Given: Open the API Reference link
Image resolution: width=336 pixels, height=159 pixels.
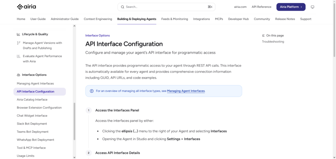Looking at the screenshot, I should tap(262, 7).
